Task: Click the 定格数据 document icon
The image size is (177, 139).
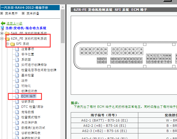Action: (17, 112)
